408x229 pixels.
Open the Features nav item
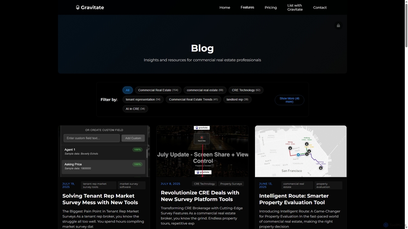pyautogui.click(x=247, y=7)
